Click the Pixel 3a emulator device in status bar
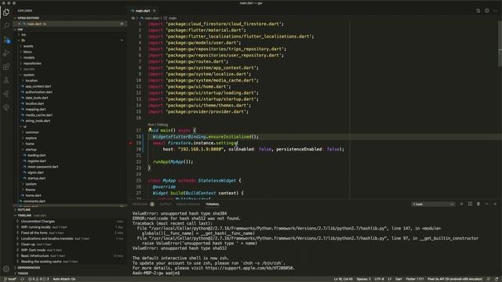Image resolution: width=502 pixels, height=282 pixels. click(455, 279)
